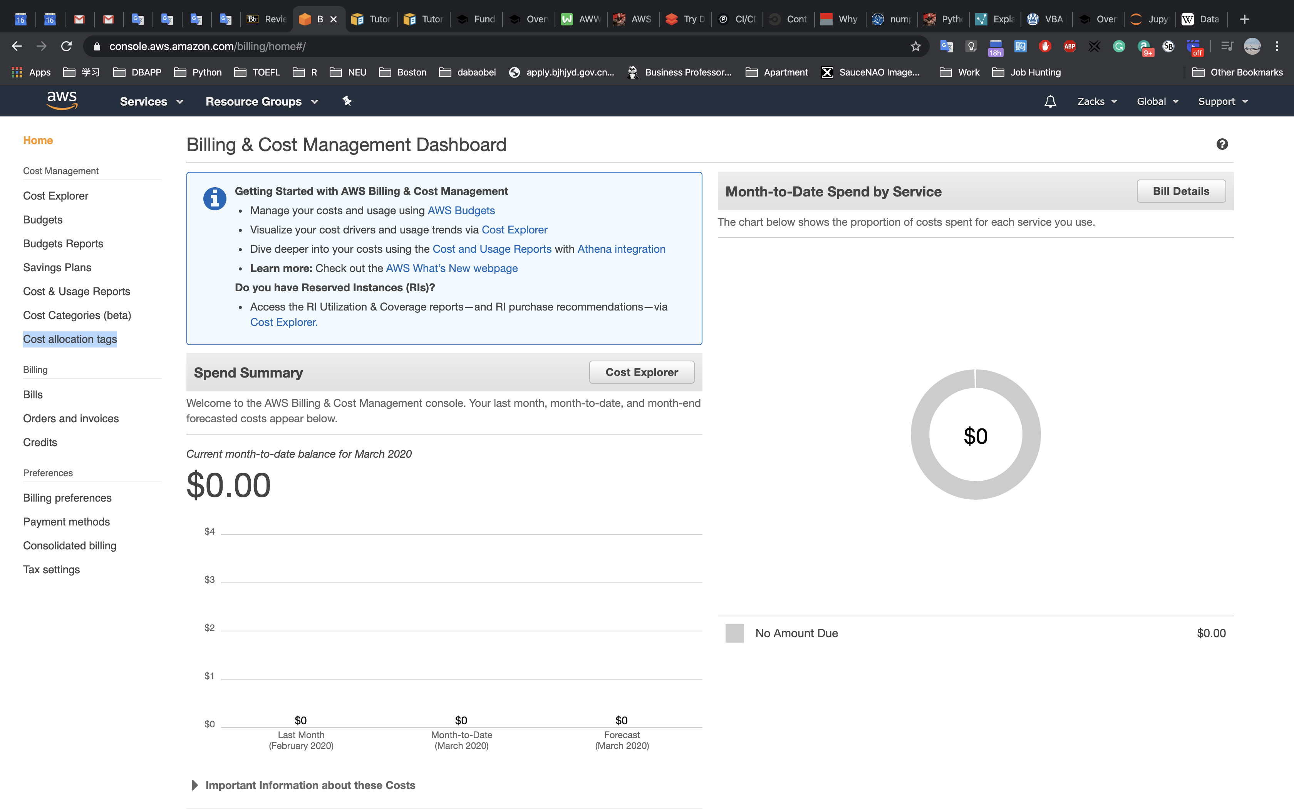Select Billing preferences in the sidebar

pyautogui.click(x=67, y=498)
